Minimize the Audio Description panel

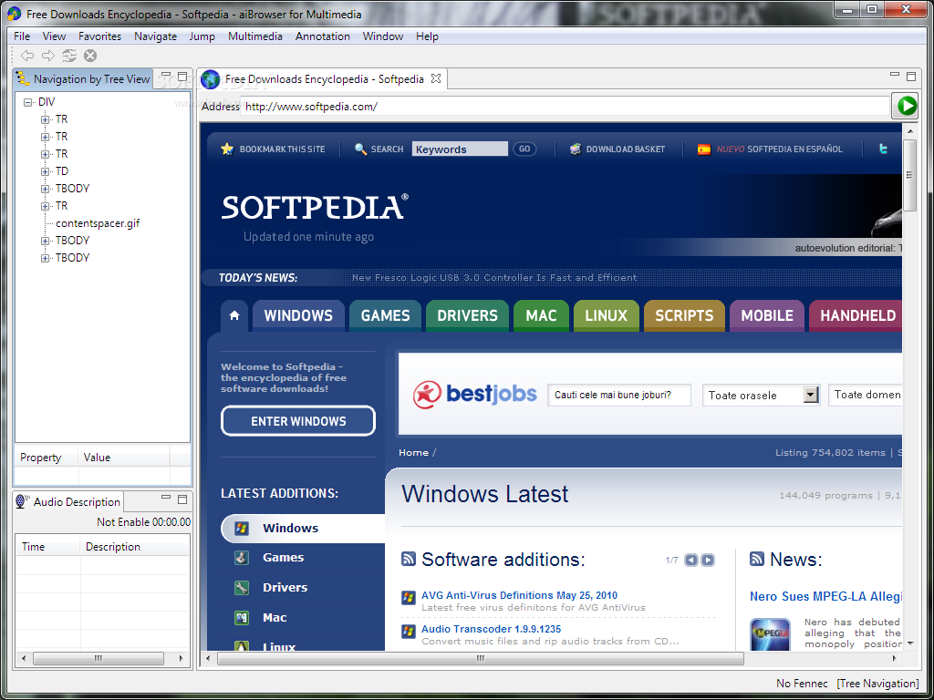[166, 499]
